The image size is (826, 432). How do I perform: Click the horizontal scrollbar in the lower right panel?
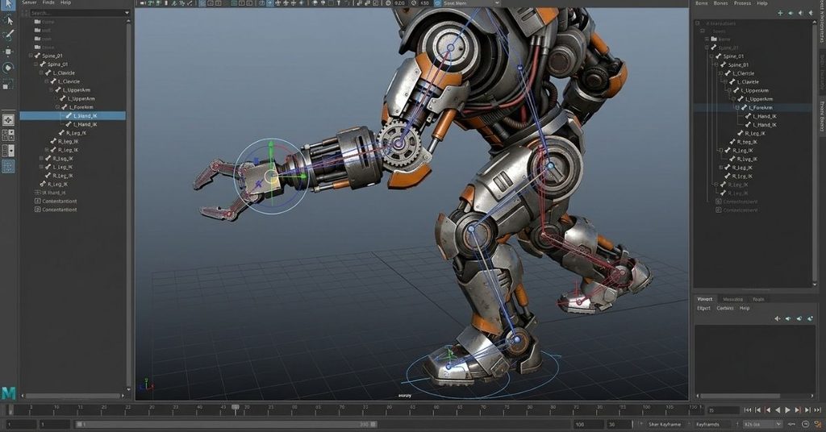coord(737,396)
